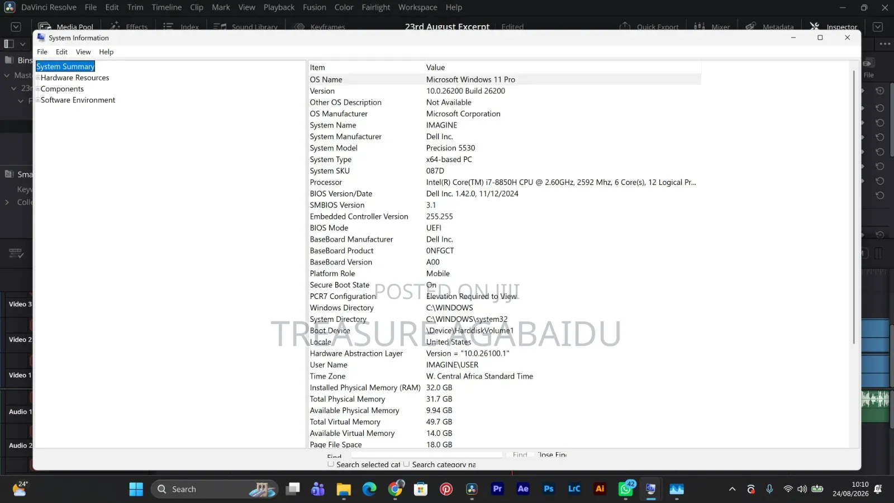Open the dropdown left of Media Pool
This screenshot has height=503, width=894.
(16, 27)
